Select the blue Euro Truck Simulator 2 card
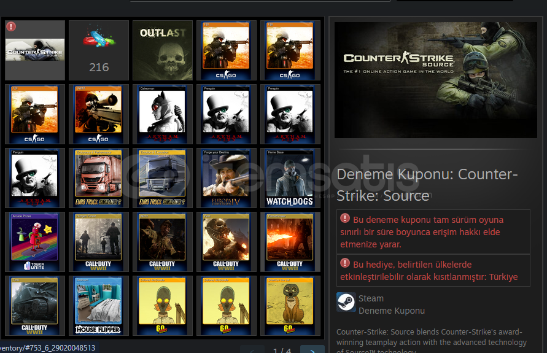Screen dimensions: 547x353 [163, 178]
